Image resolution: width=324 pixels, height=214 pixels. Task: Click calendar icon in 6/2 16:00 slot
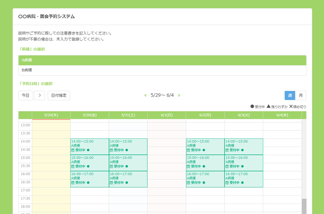point(188,183)
